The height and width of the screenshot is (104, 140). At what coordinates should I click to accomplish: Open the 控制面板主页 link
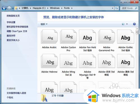coord(13,16)
